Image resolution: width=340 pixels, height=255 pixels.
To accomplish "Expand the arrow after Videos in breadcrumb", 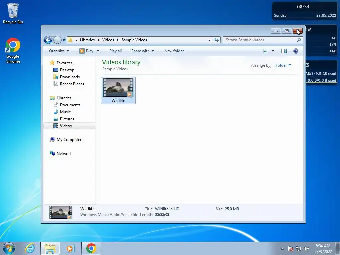I will [x=118, y=40].
